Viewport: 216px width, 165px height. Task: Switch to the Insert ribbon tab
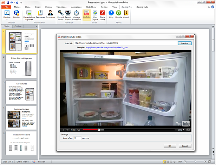point(38,7)
